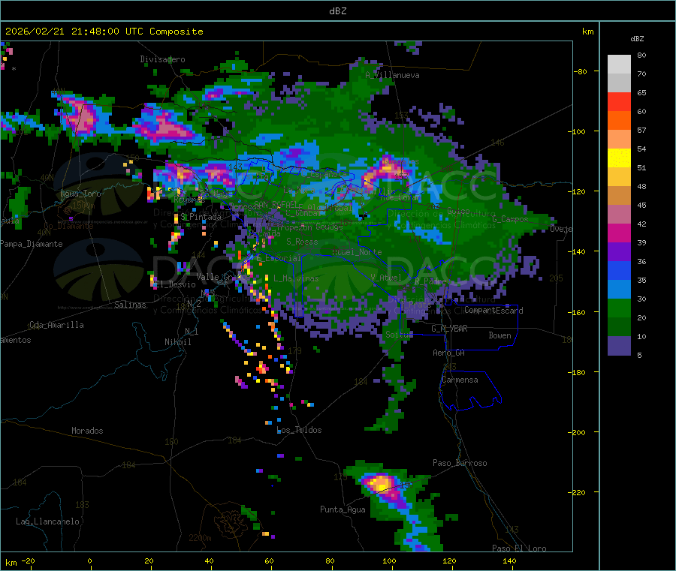The height and width of the screenshot is (571, 676).
Task: Click the km unit label at bottom left
Action: point(11,563)
